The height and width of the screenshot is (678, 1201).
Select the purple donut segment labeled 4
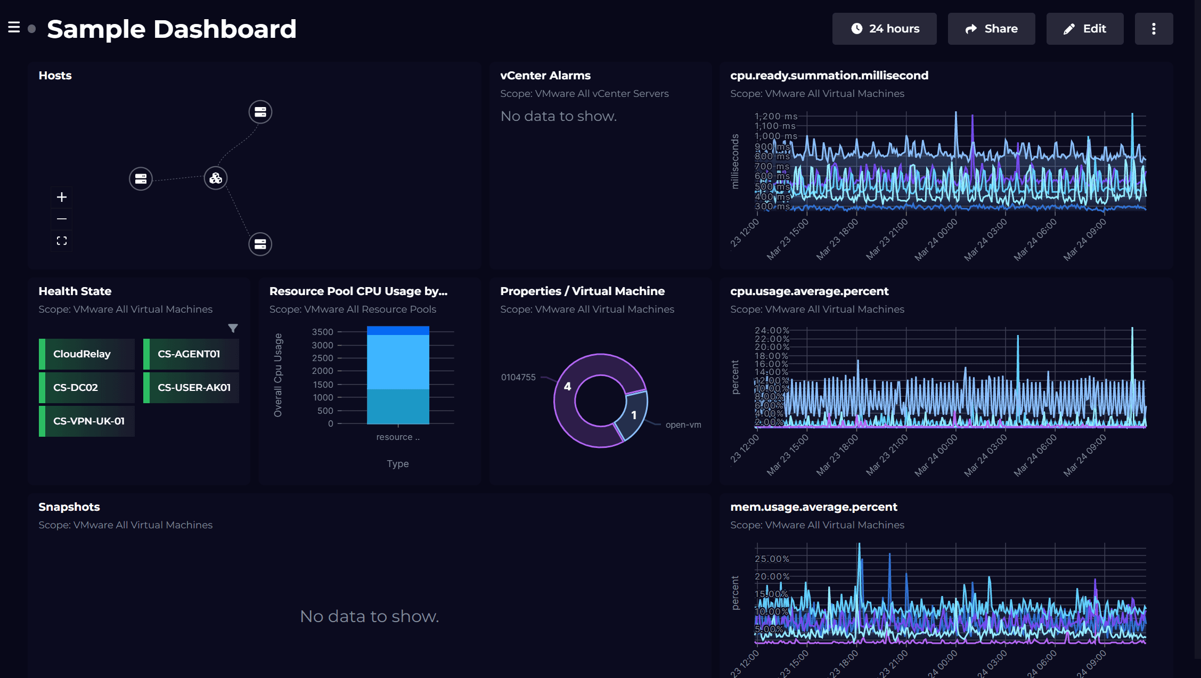tap(567, 387)
